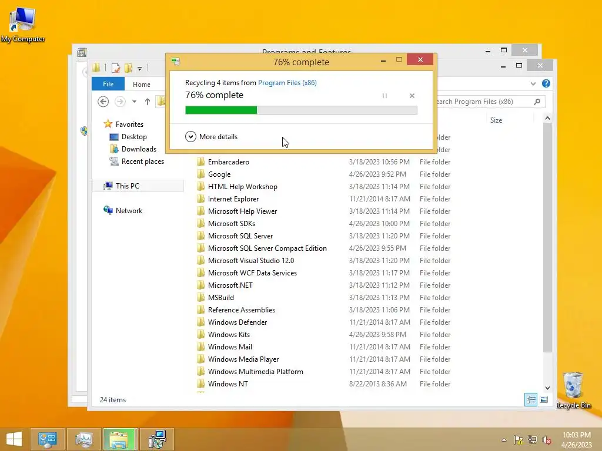Image resolution: width=602 pixels, height=451 pixels.
Task: Expand the Explorer ribbon chevron
Action: [533, 83]
